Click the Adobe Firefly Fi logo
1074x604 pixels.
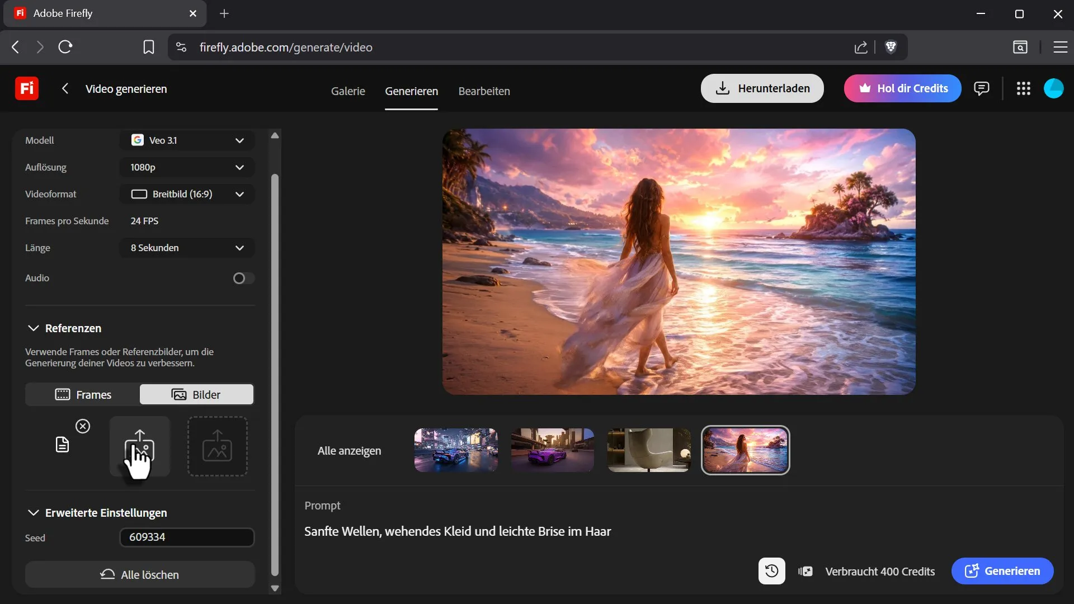click(x=26, y=88)
